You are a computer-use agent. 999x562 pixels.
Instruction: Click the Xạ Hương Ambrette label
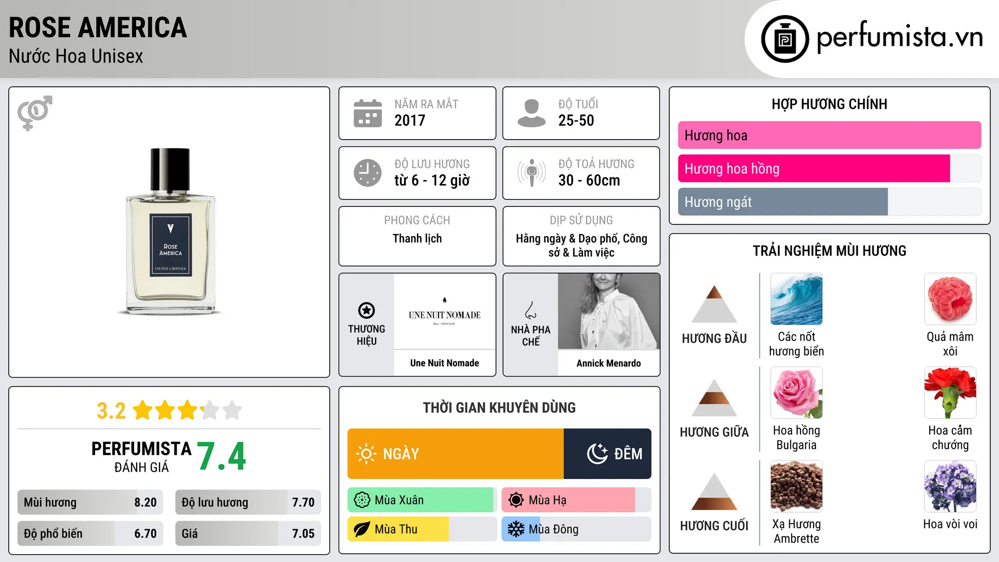coord(797,531)
